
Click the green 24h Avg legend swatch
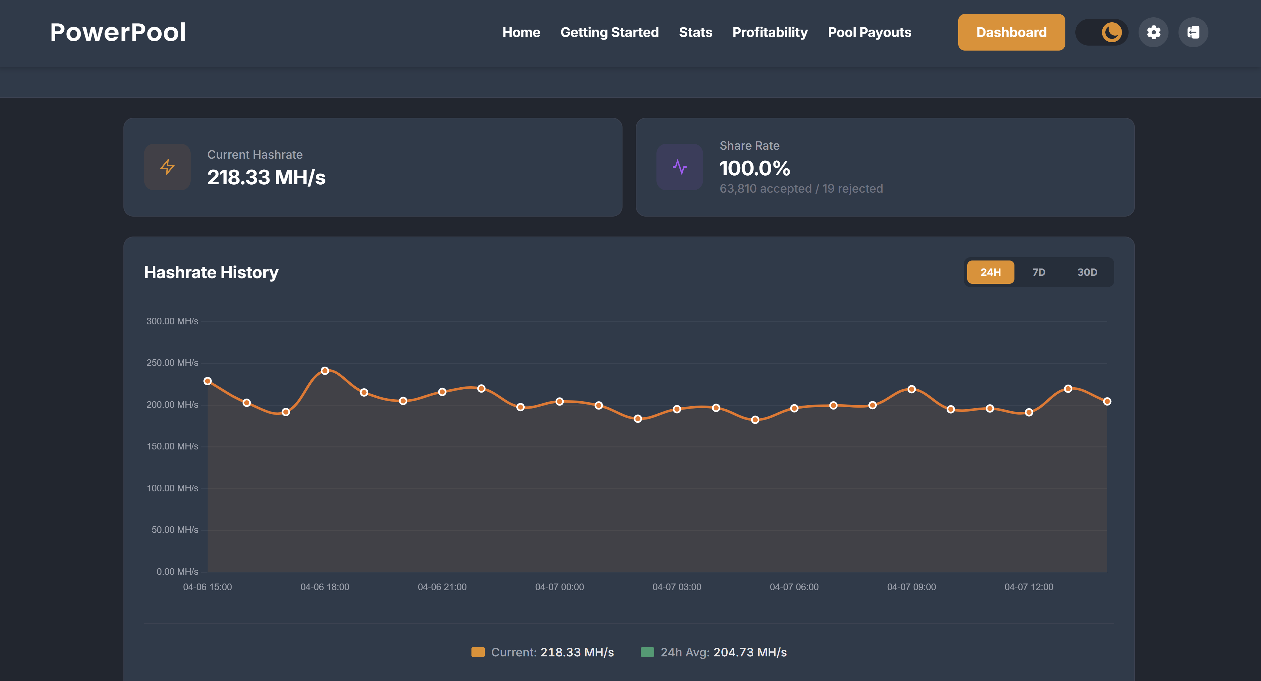[647, 652]
